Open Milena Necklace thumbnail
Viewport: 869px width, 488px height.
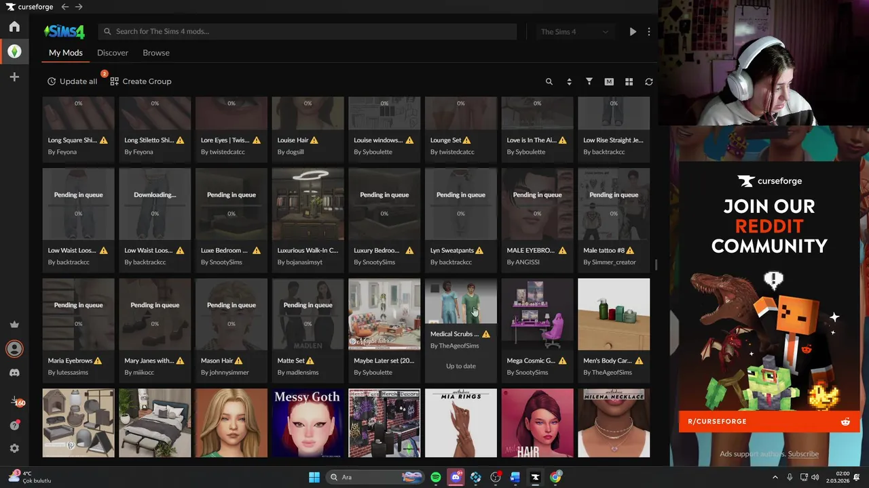pos(614,423)
